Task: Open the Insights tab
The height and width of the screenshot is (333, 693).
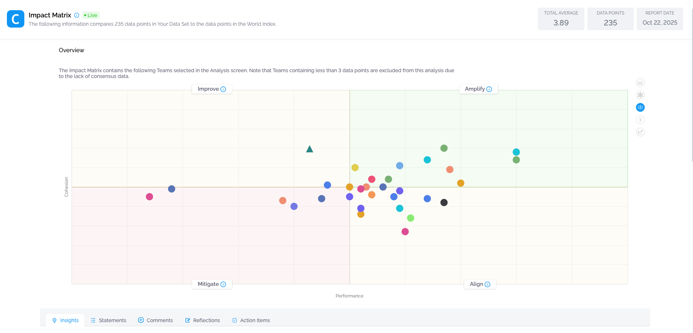Action: pyautogui.click(x=65, y=320)
